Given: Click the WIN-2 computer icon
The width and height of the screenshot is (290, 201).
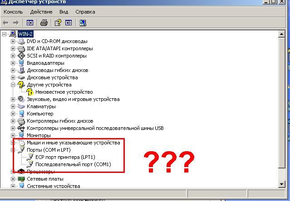Looking at the screenshot, I should click(x=13, y=34).
